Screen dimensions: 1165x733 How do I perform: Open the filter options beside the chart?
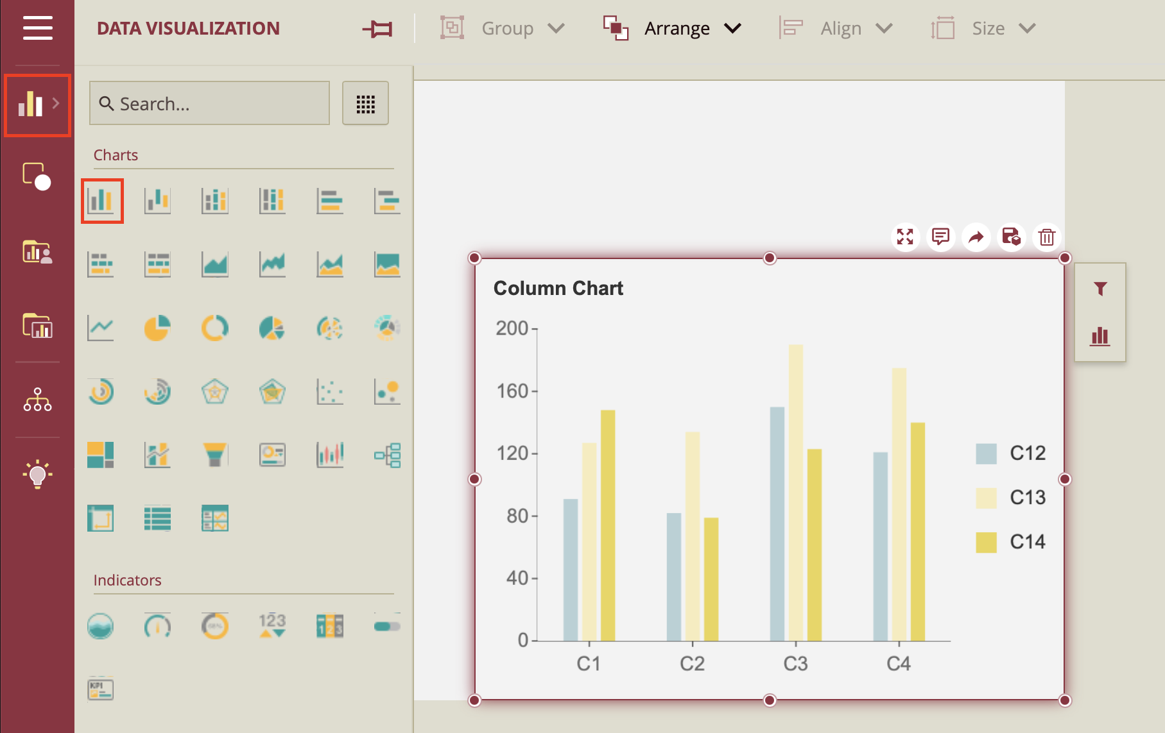point(1100,288)
